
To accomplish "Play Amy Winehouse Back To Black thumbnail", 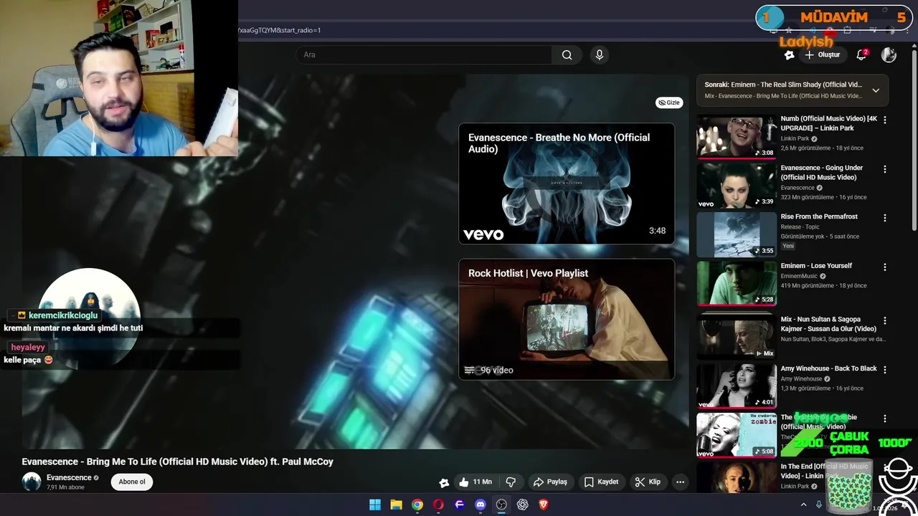I will pyautogui.click(x=737, y=385).
